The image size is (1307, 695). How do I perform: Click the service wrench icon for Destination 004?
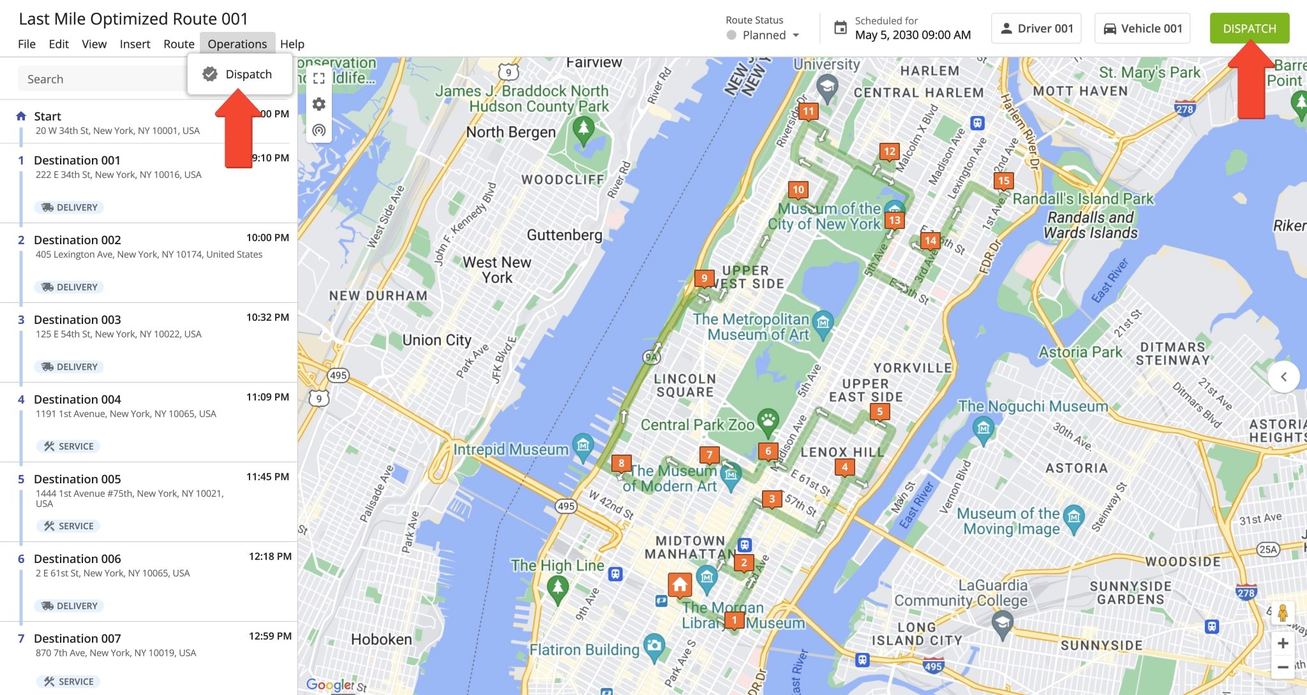click(49, 446)
